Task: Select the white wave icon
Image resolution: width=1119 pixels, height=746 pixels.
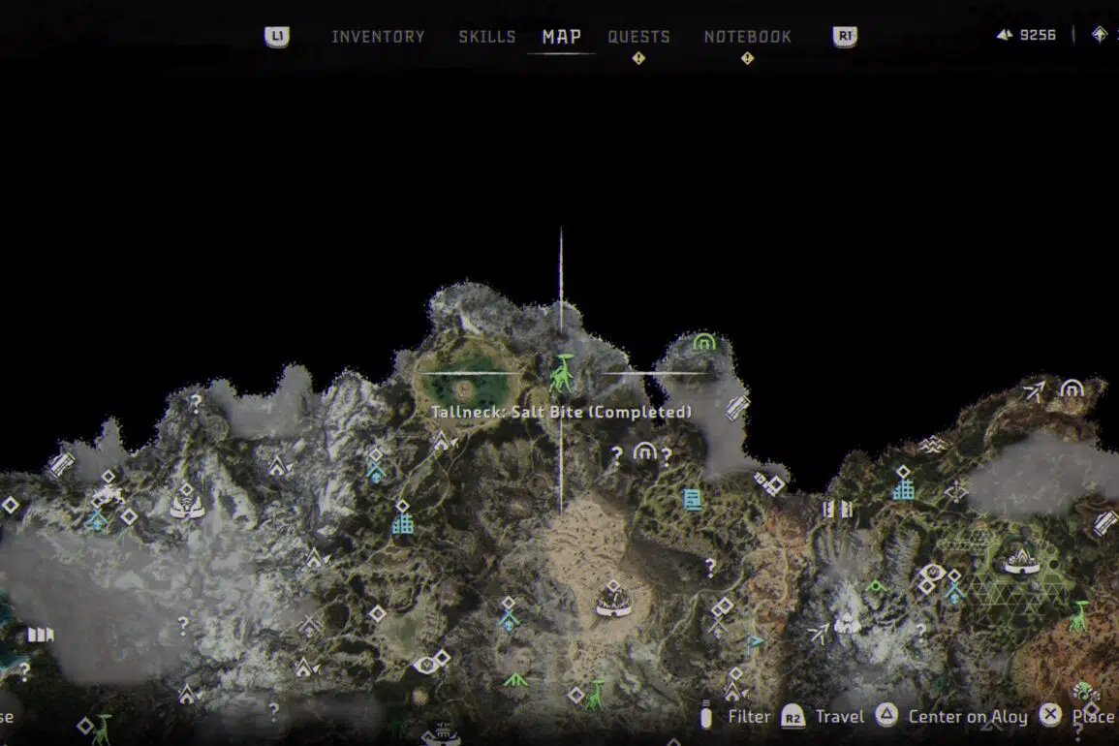Action: point(931,446)
